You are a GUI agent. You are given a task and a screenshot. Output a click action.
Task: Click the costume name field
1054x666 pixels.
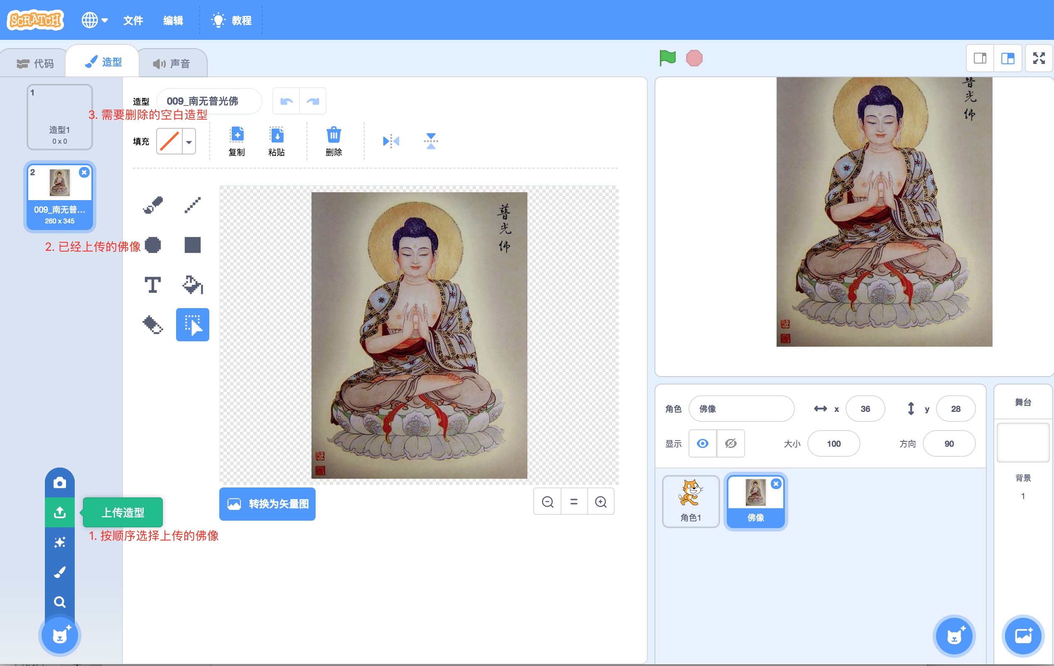209,101
